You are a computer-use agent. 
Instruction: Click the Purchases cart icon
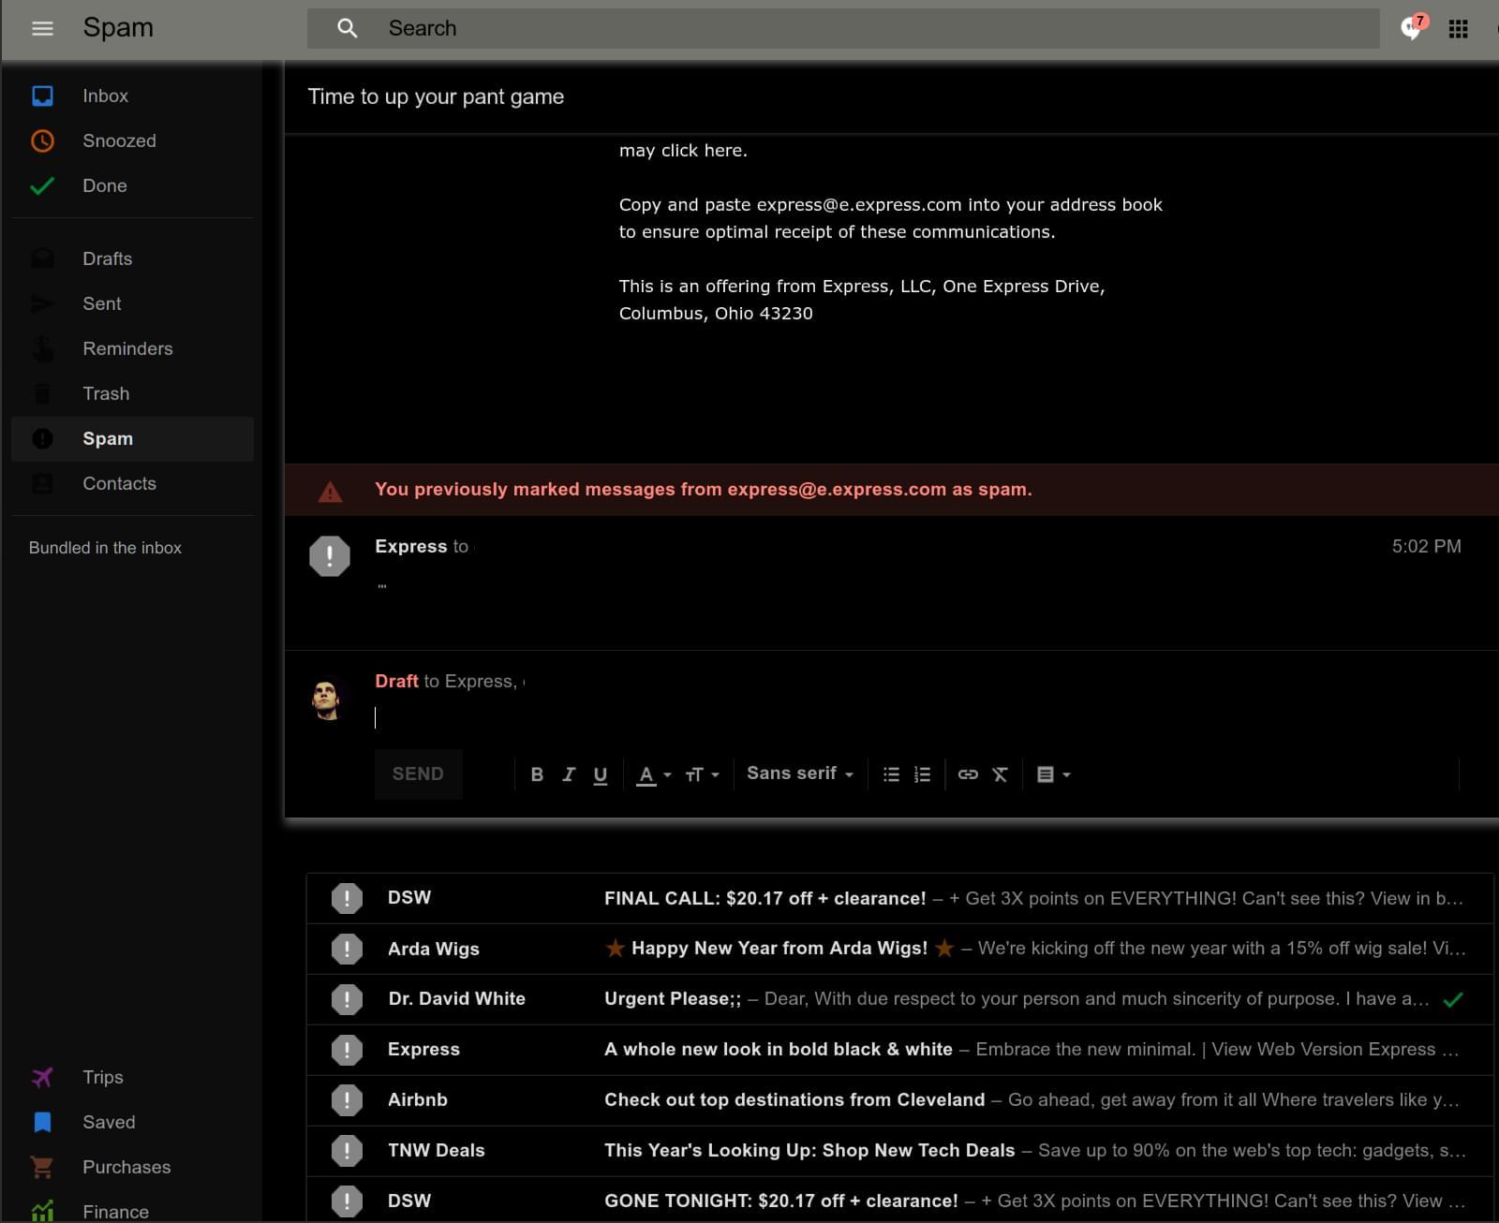43,1167
